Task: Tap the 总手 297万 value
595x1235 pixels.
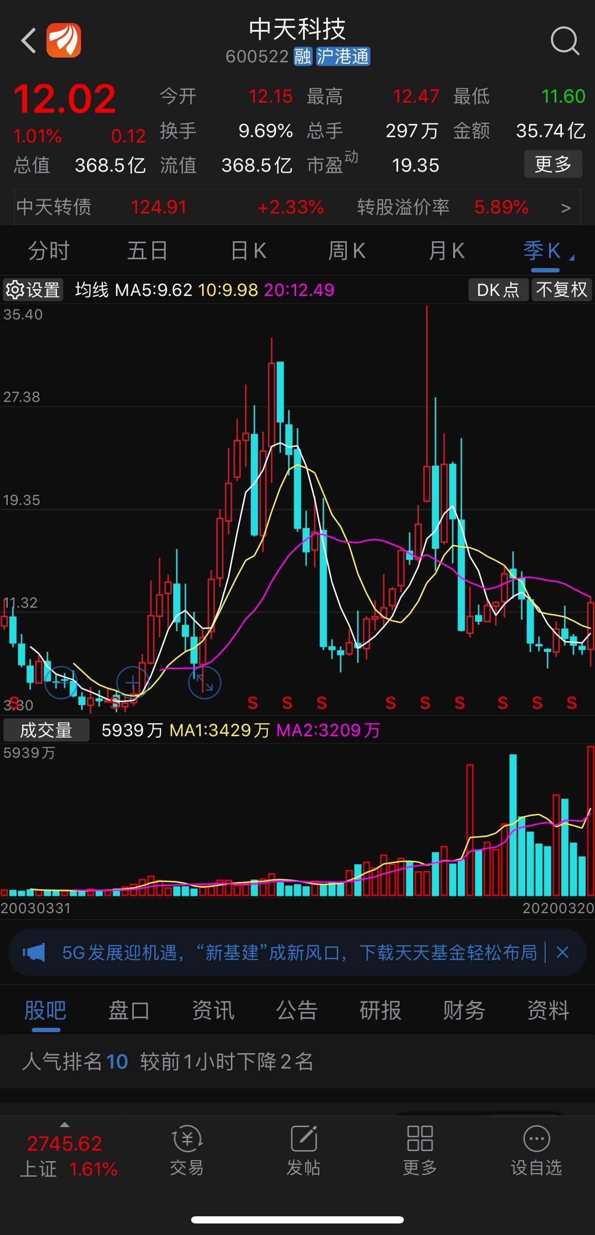Action: 412,131
